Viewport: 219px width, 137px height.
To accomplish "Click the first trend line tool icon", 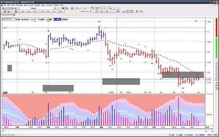I will 97,12.
